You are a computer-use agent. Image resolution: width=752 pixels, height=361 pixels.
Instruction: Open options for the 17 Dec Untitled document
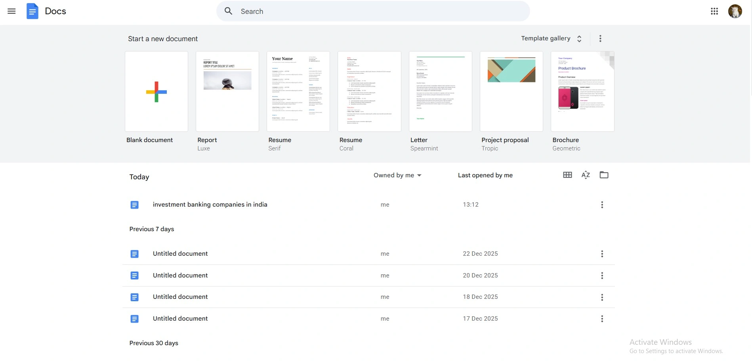tap(601, 319)
